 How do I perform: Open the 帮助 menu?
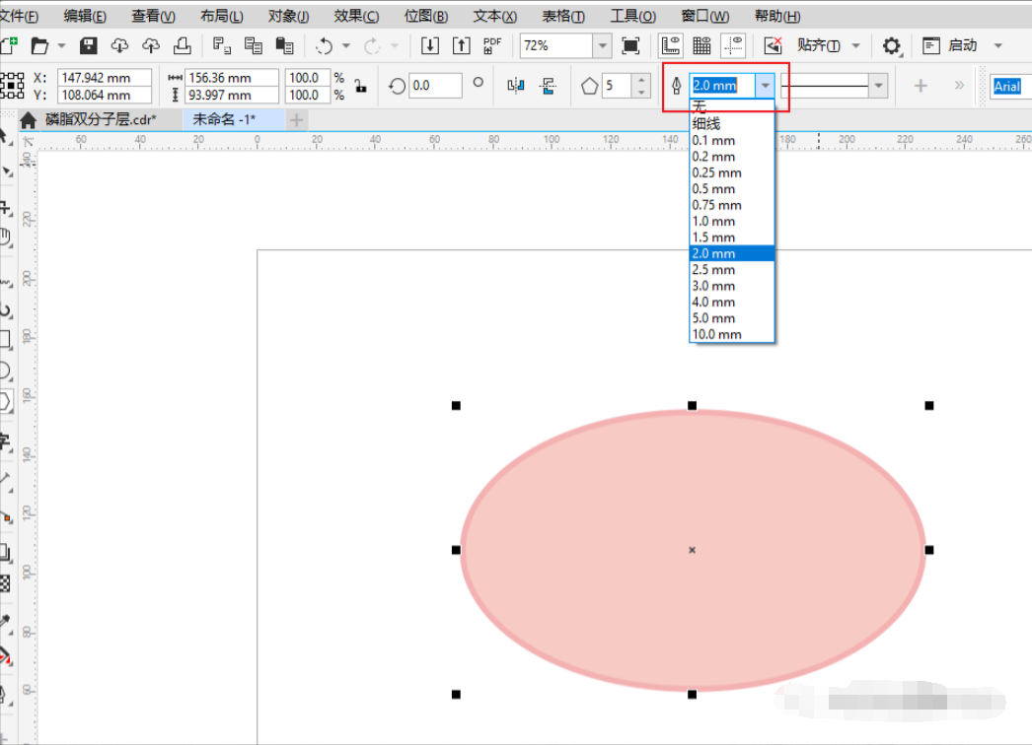pyautogui.click(x=777, y=16)
